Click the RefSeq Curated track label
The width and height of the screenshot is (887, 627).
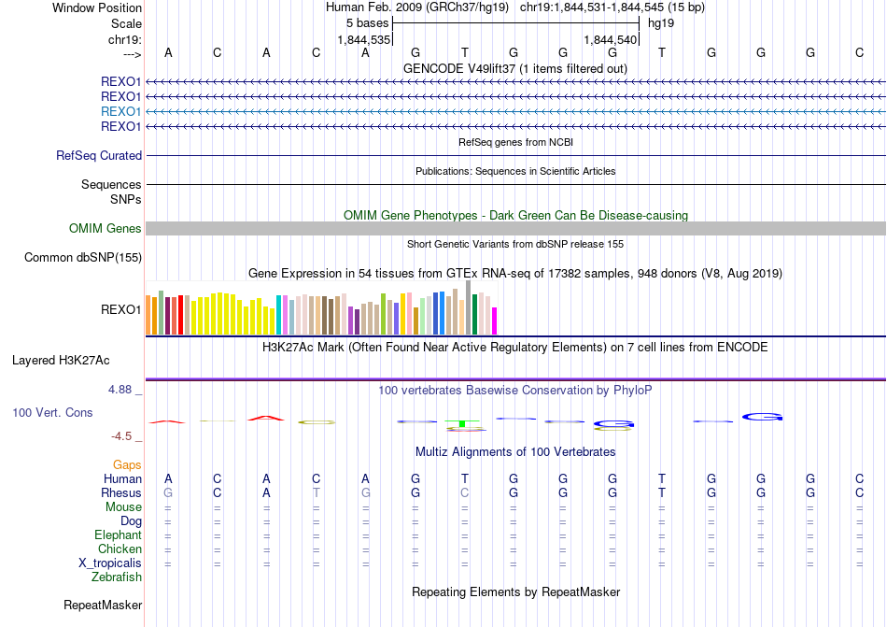point(98,155)
